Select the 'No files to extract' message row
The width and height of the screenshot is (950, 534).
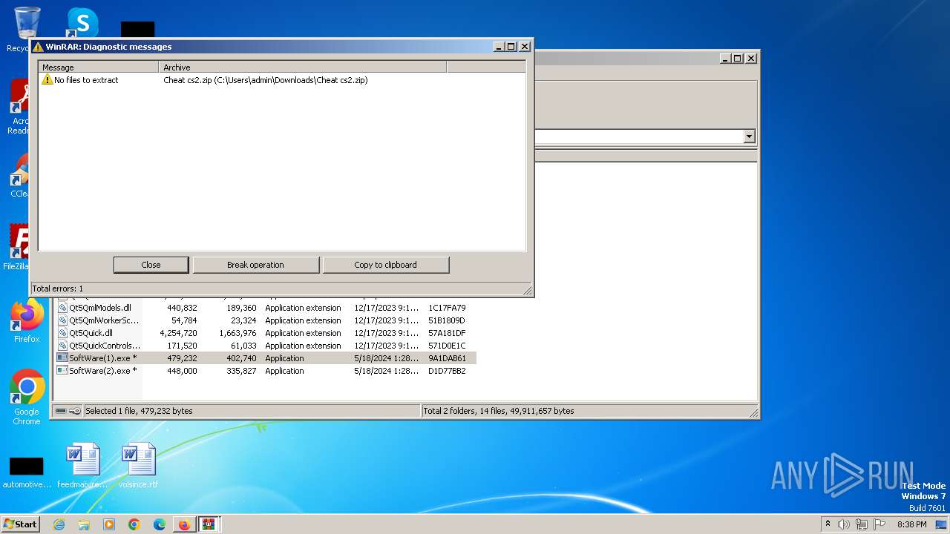pyautogui.click(x=282, y=80)
